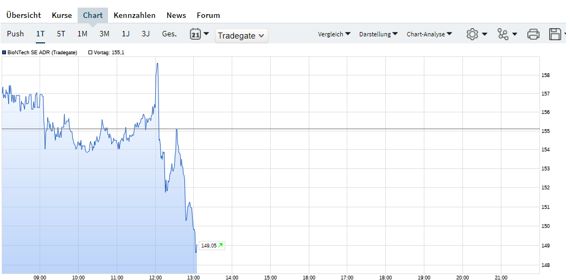Open the Forum tab
Viewport: 566px width, 280px height.
pyautogui.click(x=208, y=15)
